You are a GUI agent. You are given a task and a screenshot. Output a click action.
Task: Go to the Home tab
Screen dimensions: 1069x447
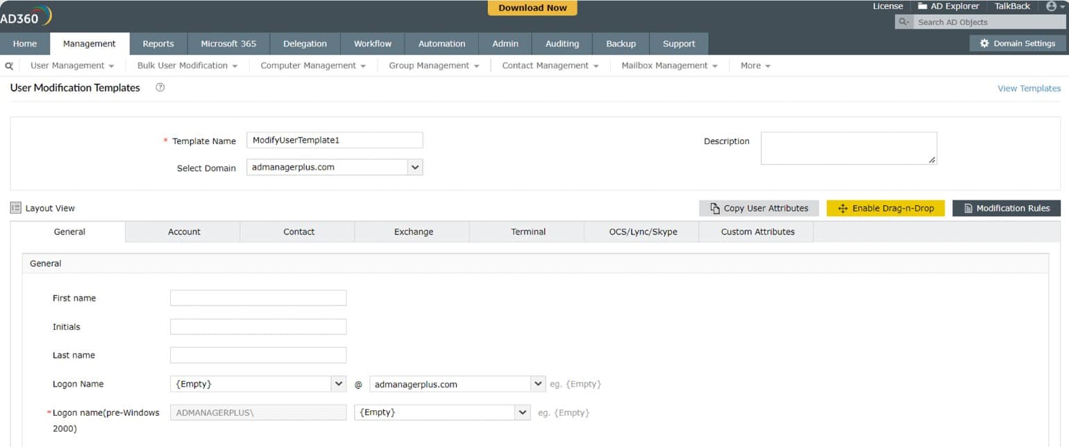tap(25, 44)
